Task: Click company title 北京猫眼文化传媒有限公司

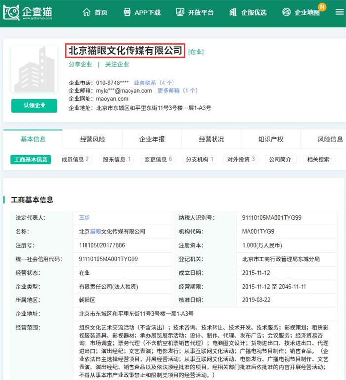Action: click(x=126, y=51)
